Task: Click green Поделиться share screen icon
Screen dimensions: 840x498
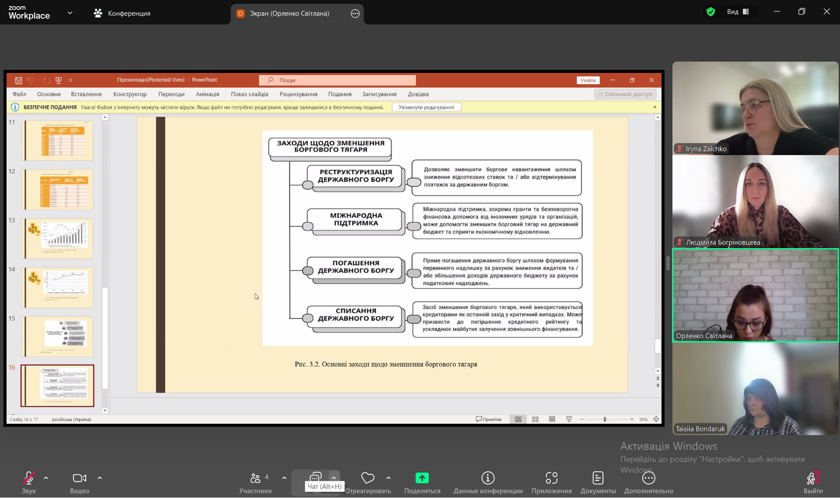Action: tap(422, 478)
